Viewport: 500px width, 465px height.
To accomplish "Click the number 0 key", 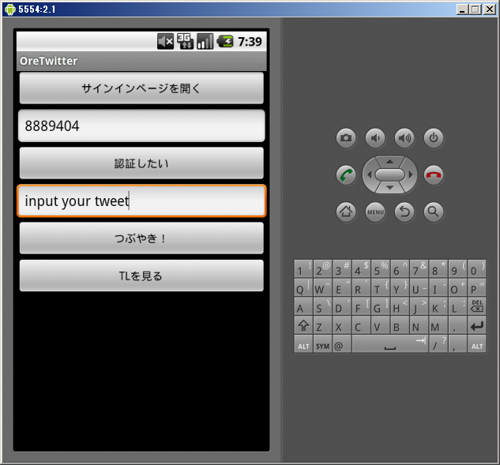I will point(477,269).
